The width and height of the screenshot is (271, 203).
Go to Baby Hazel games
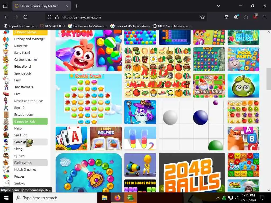22,53
